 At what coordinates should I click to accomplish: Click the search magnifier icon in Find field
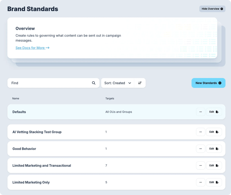coord(93,83)
